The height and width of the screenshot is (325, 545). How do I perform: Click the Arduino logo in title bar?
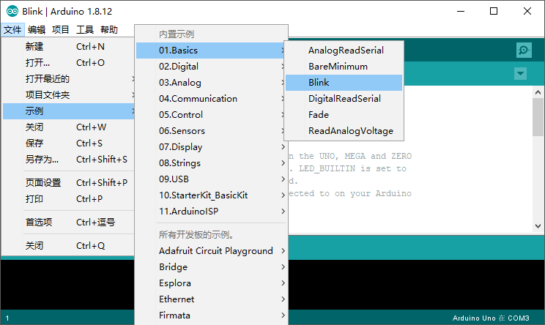point(12,12)
